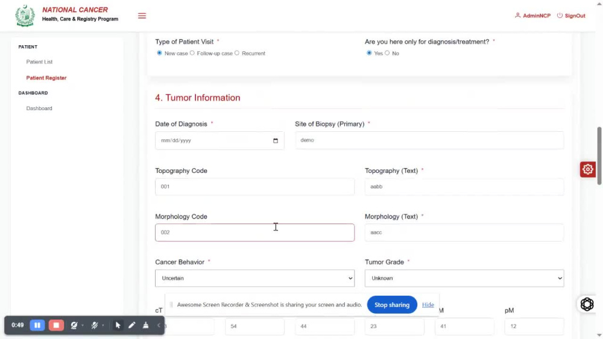Open the red settings gear panel

(587, 169)
